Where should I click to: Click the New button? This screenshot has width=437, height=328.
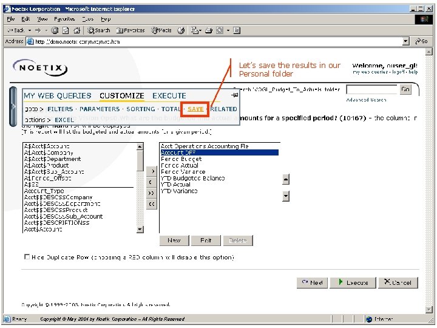click(174, 241)
